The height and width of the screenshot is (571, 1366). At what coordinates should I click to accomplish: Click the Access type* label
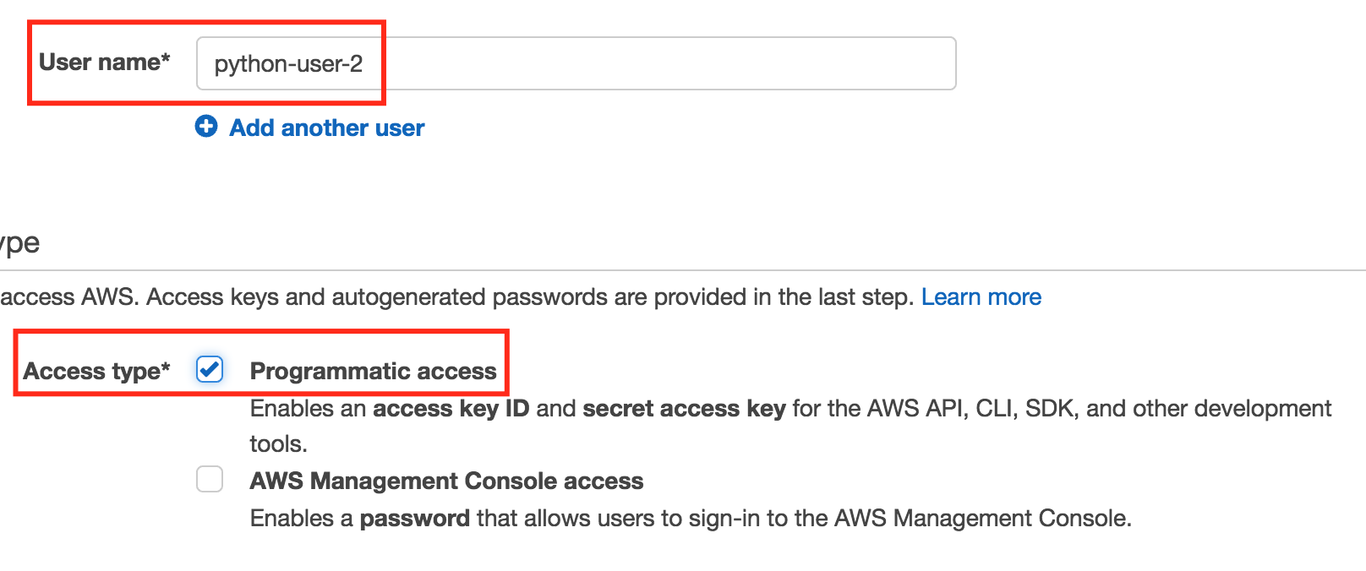96,371
